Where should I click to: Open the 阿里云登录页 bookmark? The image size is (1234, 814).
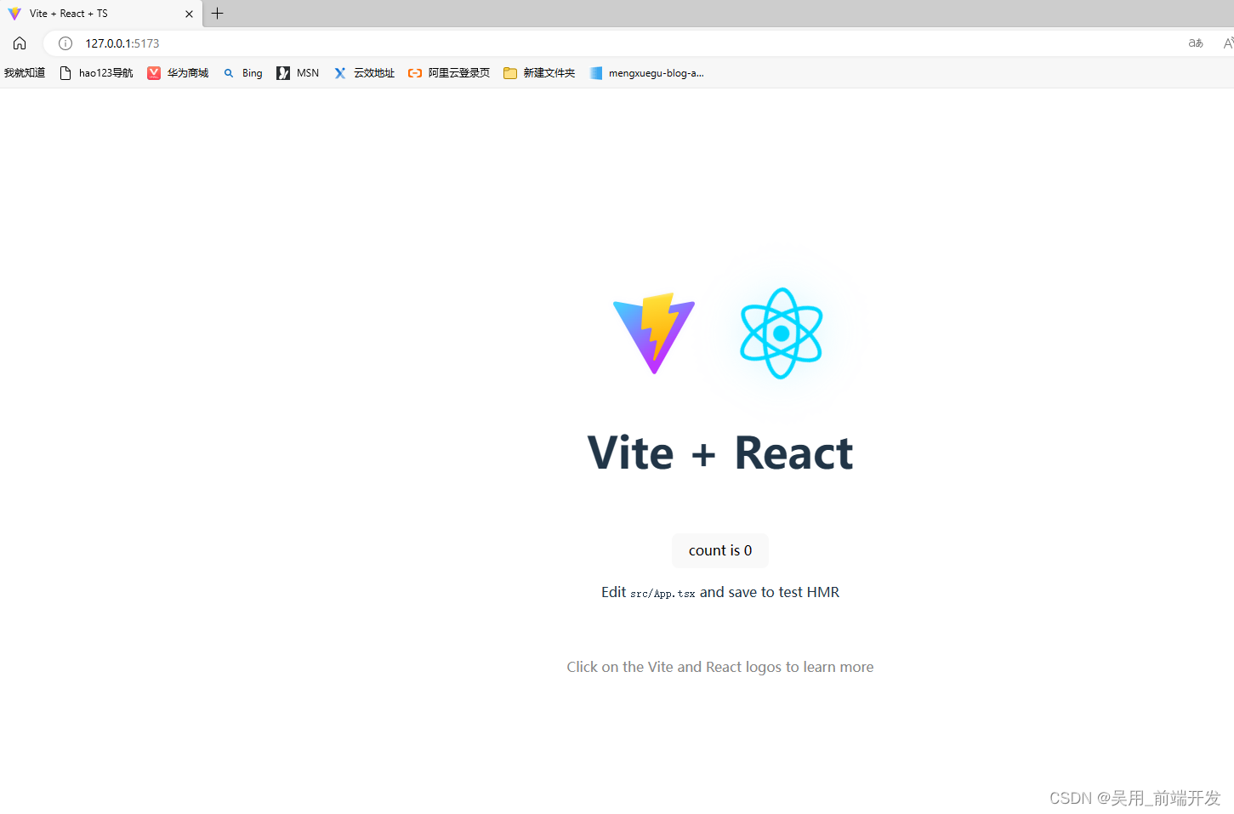click(x=449, y=73)
